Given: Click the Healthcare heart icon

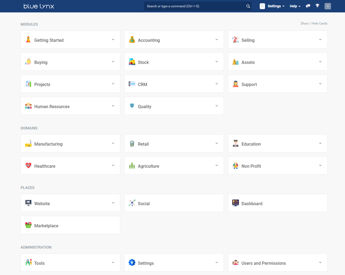Looking at the screenshot, I should click(28, 166).
